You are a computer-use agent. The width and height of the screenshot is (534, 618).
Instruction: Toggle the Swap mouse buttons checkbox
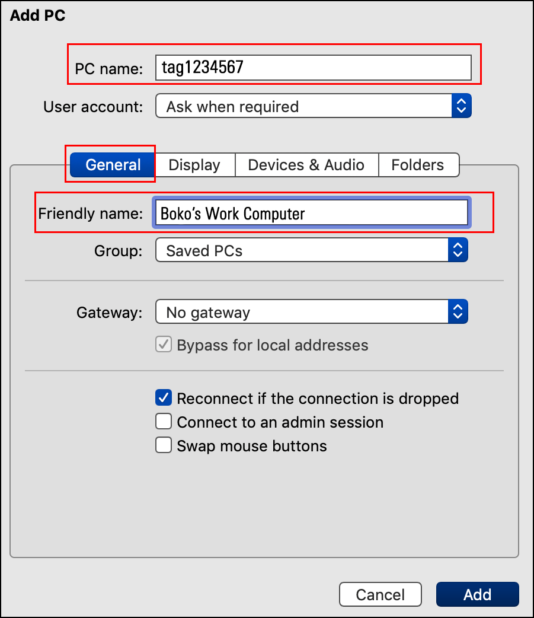164,446
